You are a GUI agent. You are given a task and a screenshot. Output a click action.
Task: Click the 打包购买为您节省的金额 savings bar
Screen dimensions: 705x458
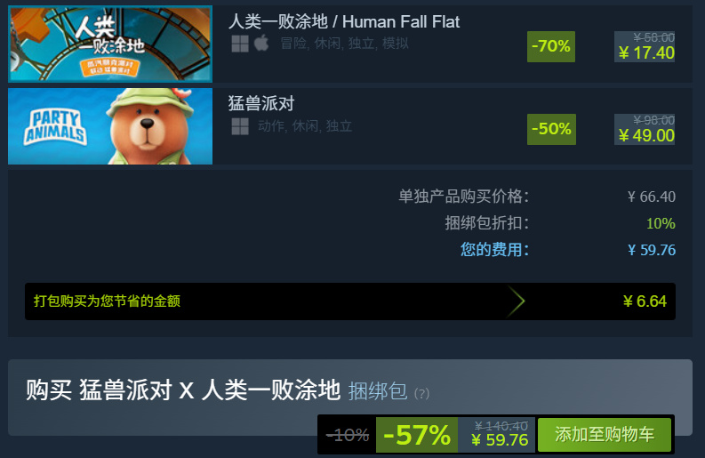349,301
